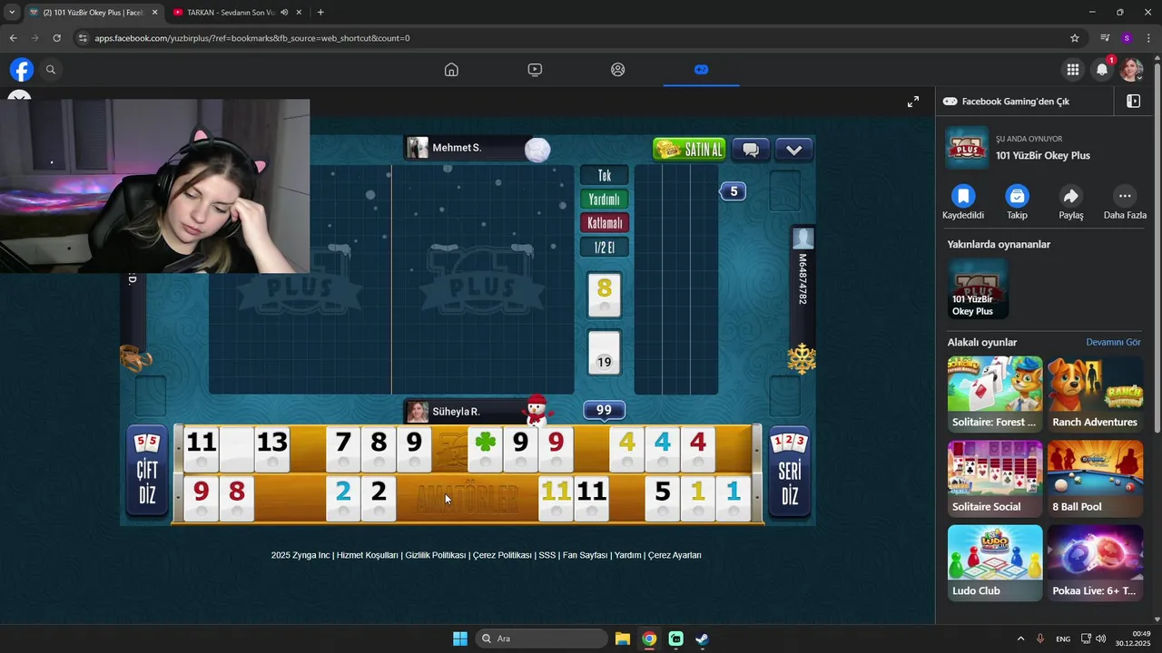The image size is (1162, 653).
Task: Click the taskbar search box
Action: point(543,638)
